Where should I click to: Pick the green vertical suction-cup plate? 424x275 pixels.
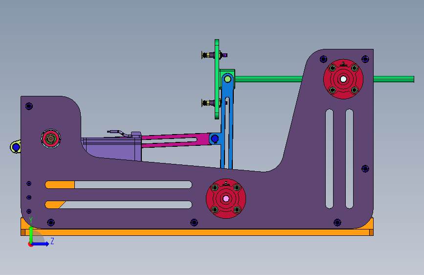pos(217,79)
